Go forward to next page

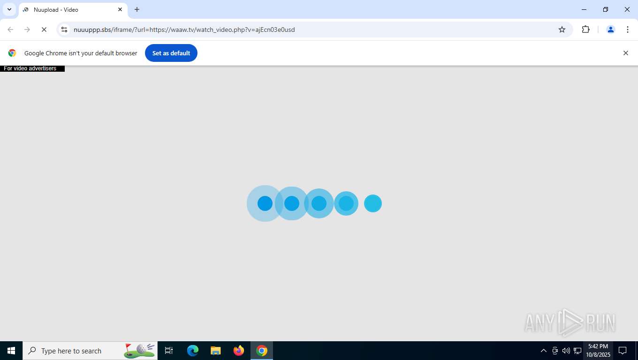[x=27, y=30]
